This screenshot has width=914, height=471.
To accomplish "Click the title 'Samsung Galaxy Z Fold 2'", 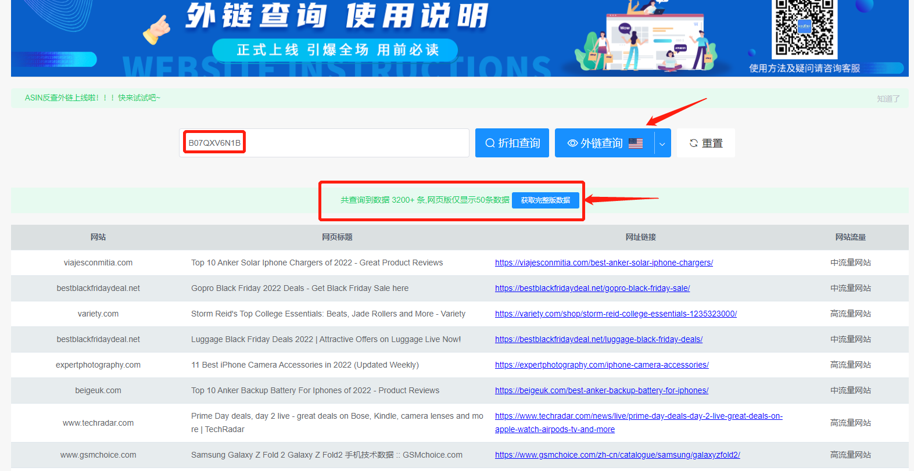I will point(327,455).
